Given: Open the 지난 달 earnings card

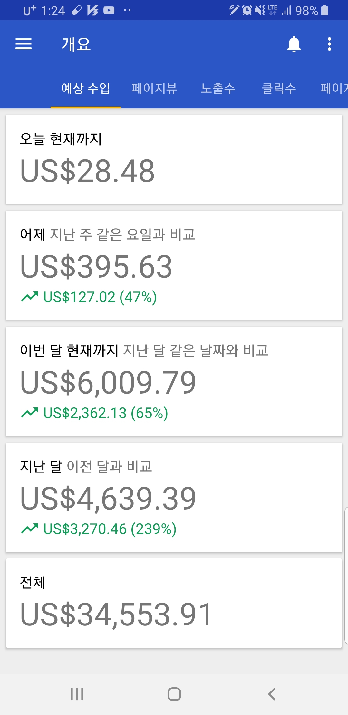Looking at the screenshot, I should [x=174, y=497].
